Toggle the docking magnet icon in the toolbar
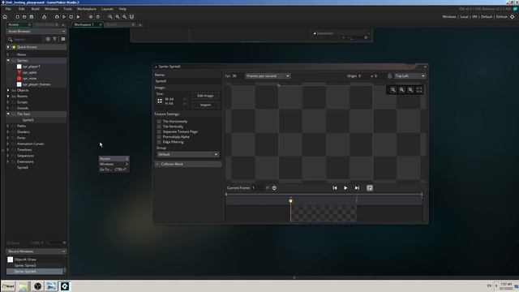This screenshot has height=292, width=519. coord(131,17)
